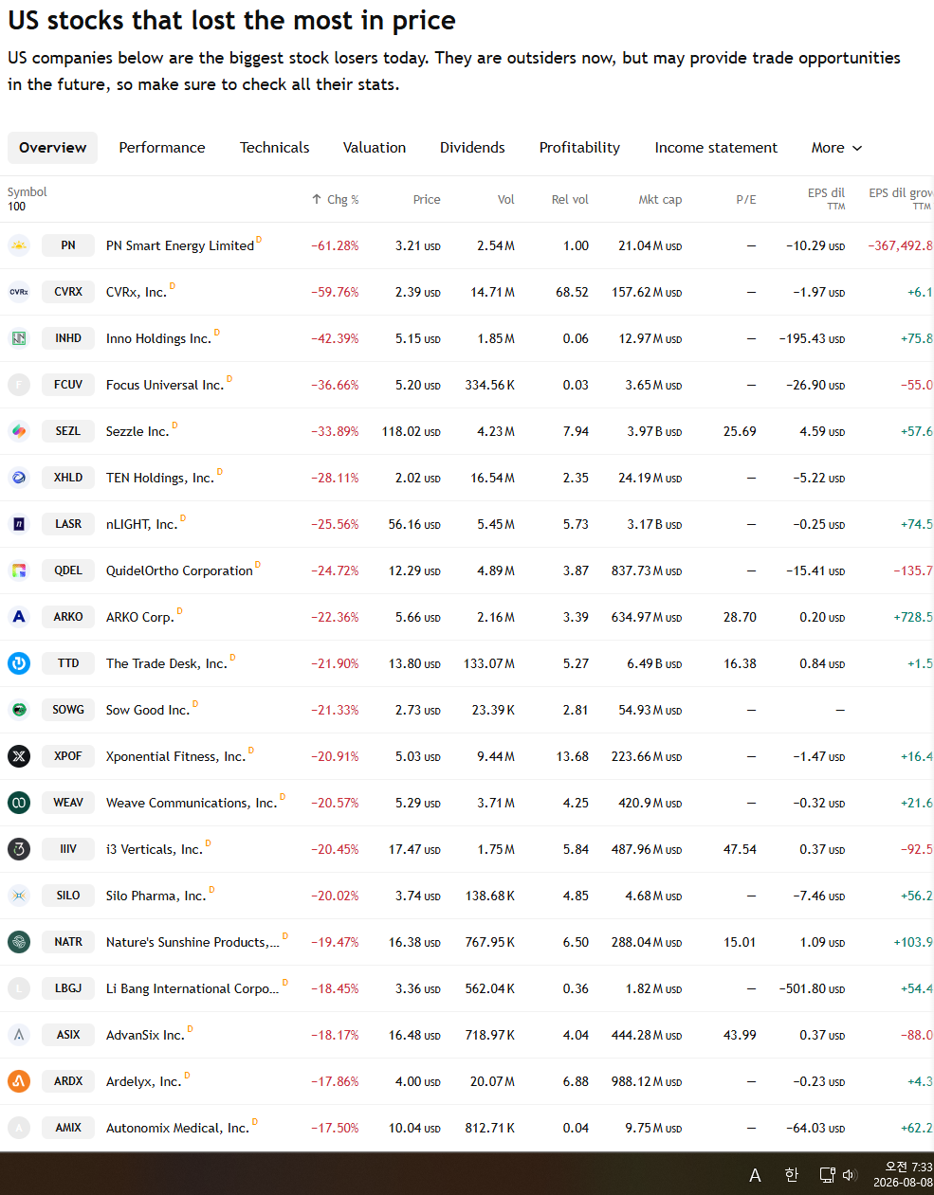Click the CVRx company logo icon
Image resolution: width=934 pixels, height=1195 pixels.
[19, 292]
